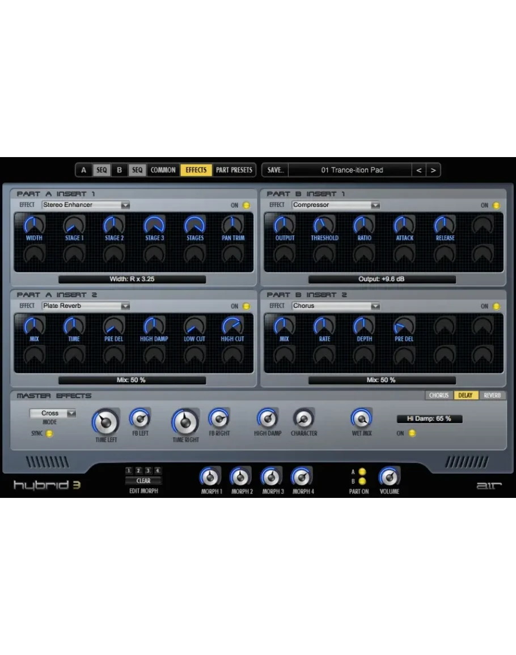Click the Chorus Depth knob
The width and height of the screenshot is (516, 655).
(x=364, y=326)
